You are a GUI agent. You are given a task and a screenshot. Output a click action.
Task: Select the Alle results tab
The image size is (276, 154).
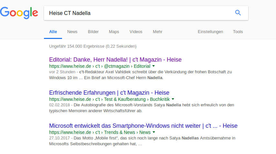(x=53, y=32)
